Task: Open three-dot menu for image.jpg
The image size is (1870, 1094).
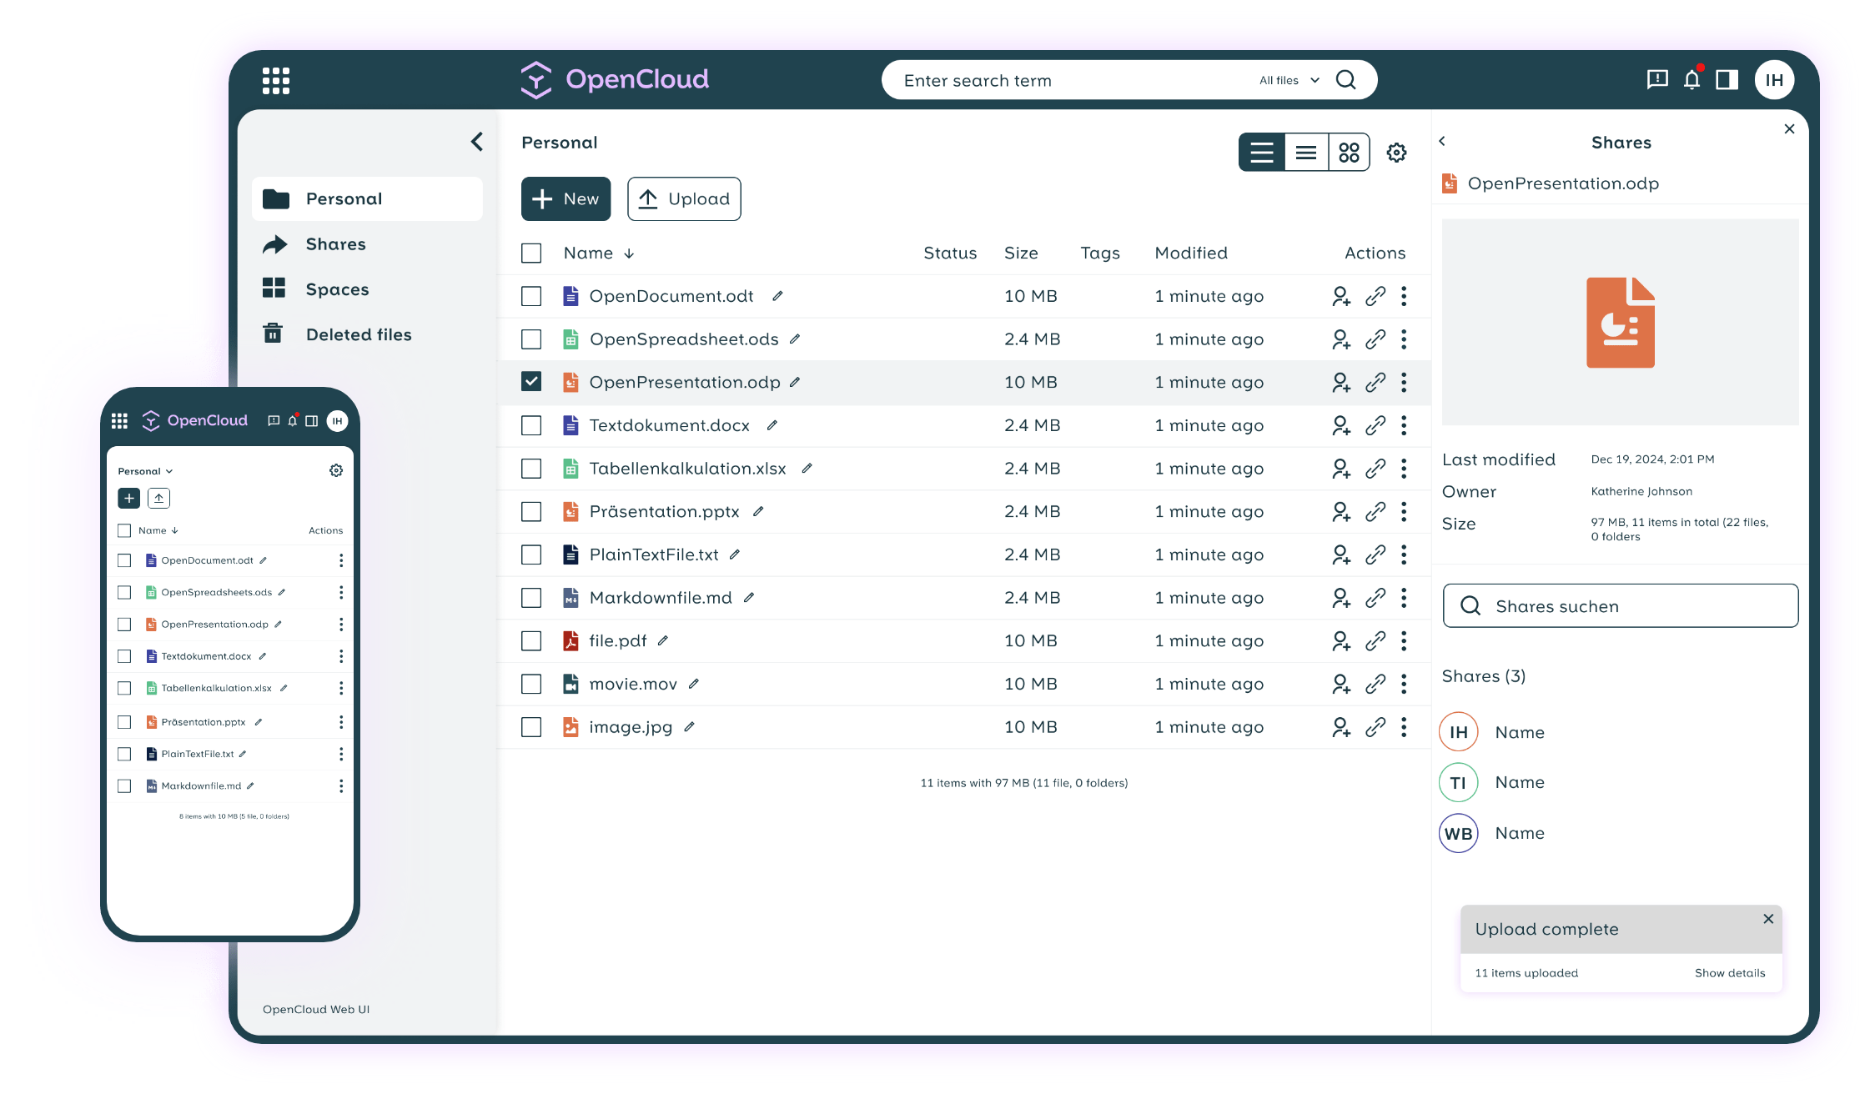Action: (x=1404, y=727)
